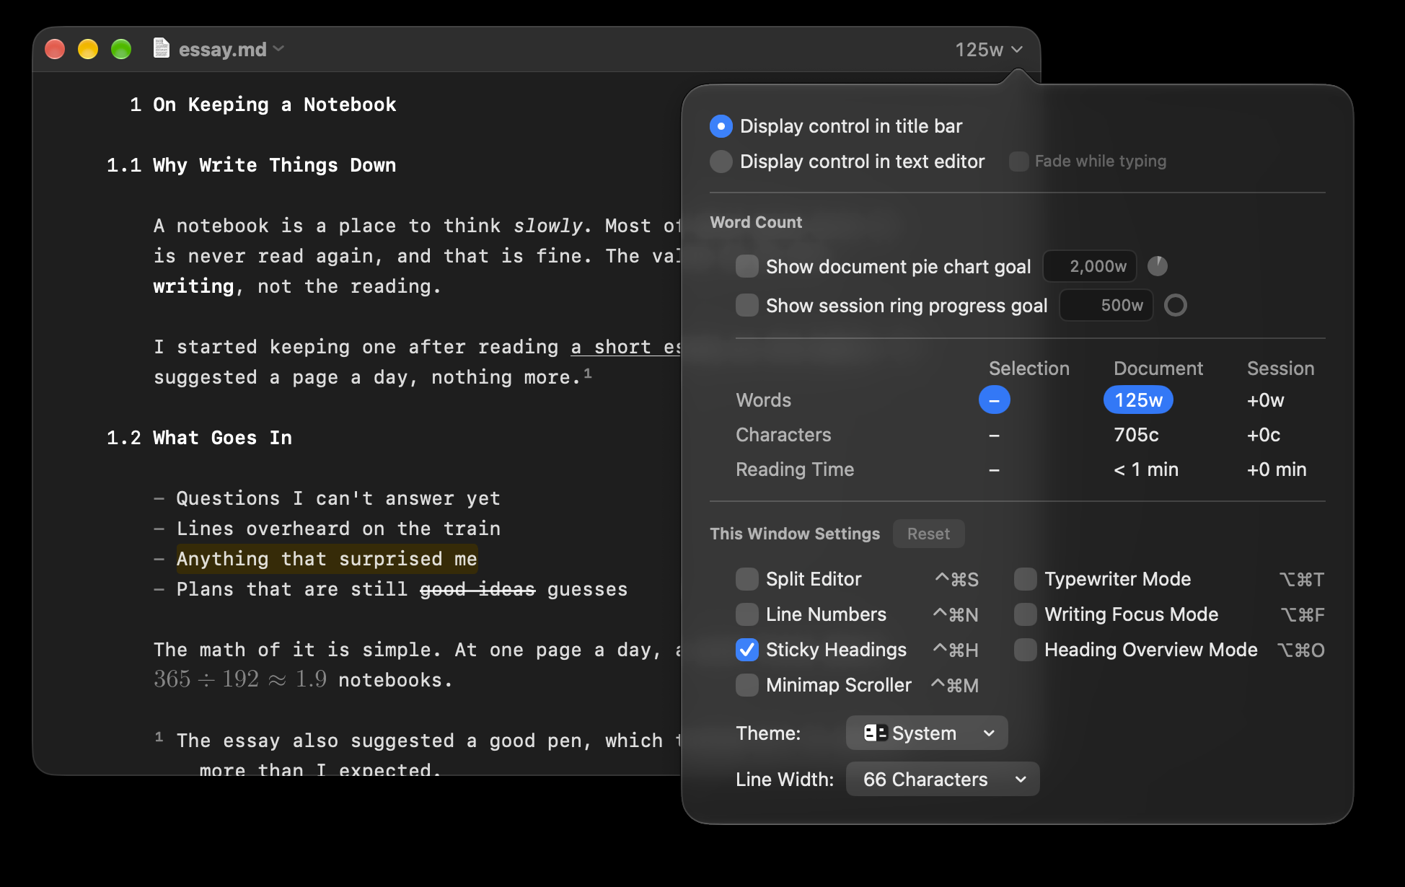Viewport: 1405px width, 887px height.
Task: Click the heading 'Why Write Things Down'
Action: tap(274, 165)
